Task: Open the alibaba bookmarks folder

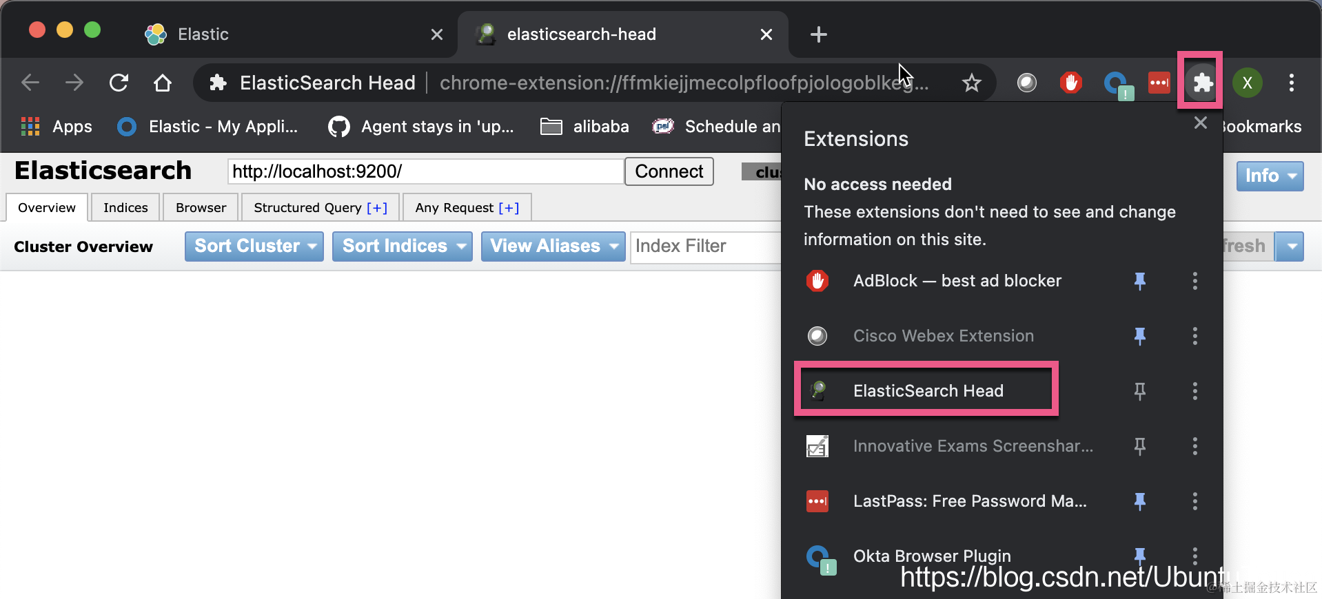Action: [584, 127]
